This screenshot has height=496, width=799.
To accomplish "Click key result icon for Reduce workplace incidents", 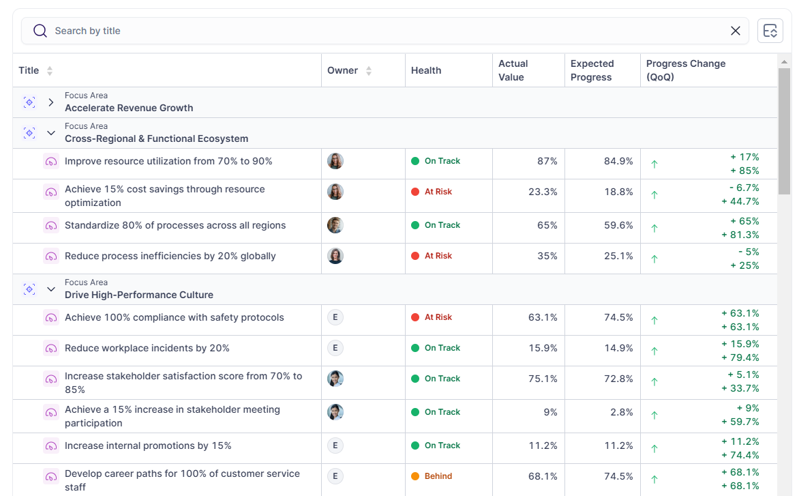I will coord(50,349).
